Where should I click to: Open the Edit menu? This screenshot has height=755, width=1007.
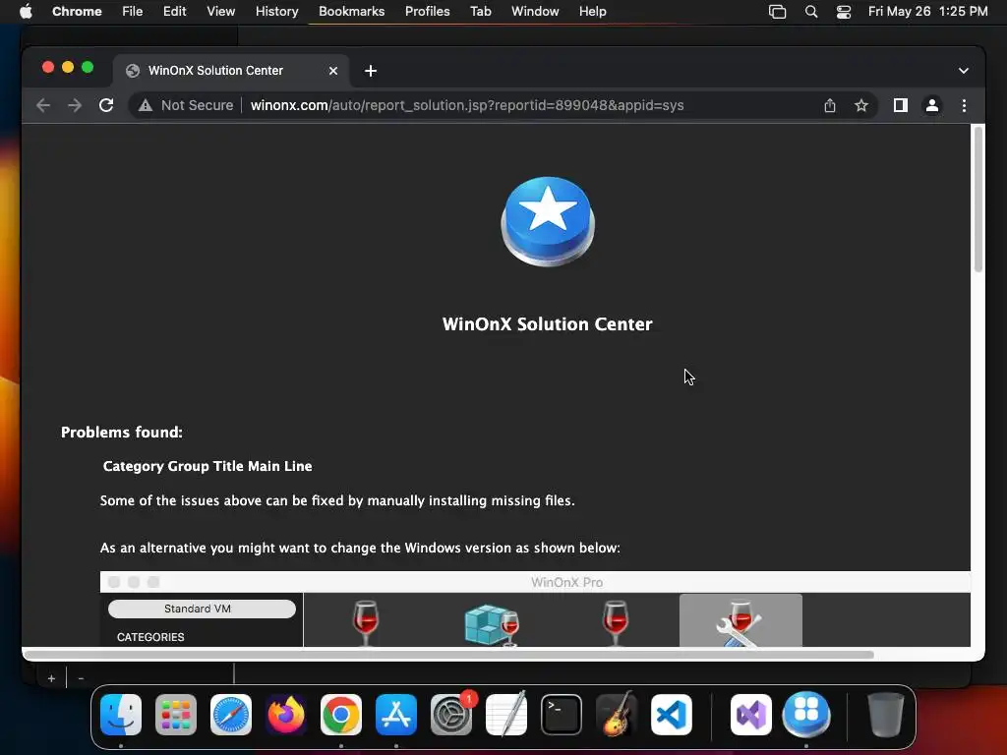174,12
